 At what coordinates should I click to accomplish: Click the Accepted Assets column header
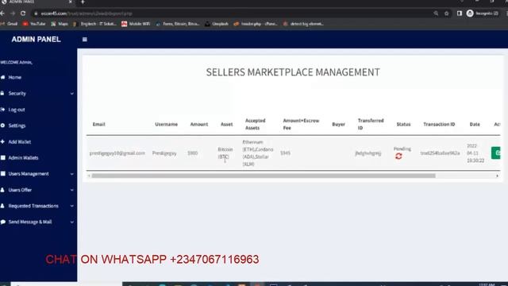255,124
